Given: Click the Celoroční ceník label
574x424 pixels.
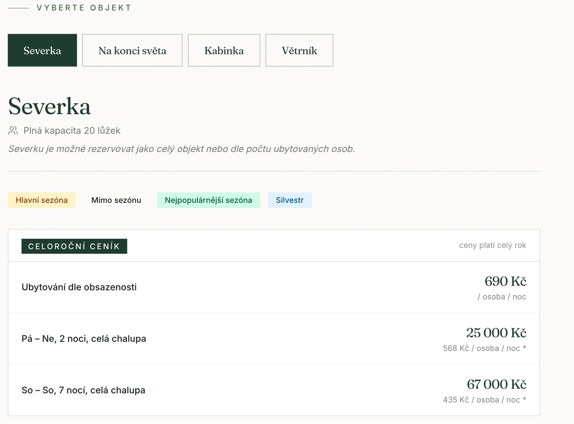Looking at the screenshot, I should coord(74,246).
